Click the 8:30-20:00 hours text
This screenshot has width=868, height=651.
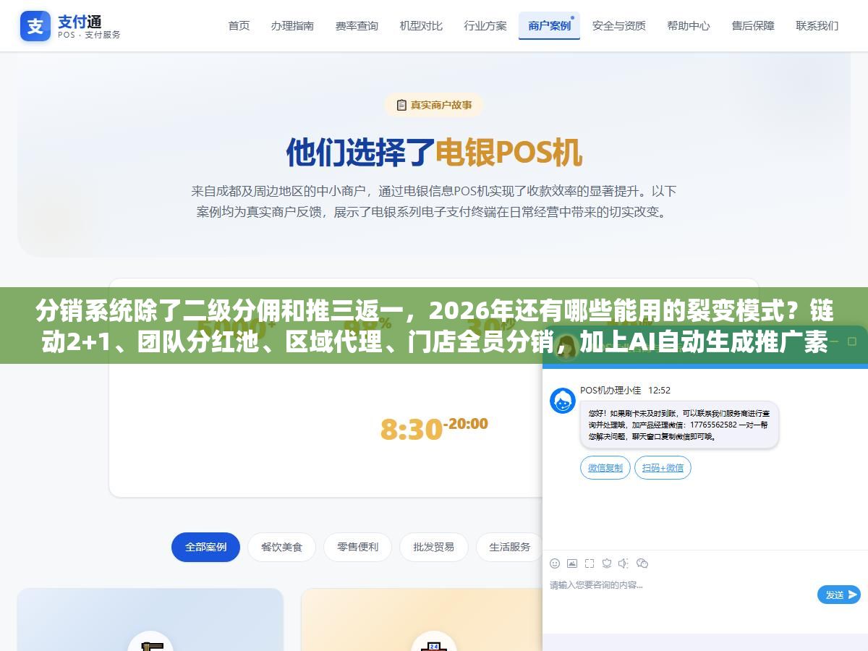(x=434, y=428)
